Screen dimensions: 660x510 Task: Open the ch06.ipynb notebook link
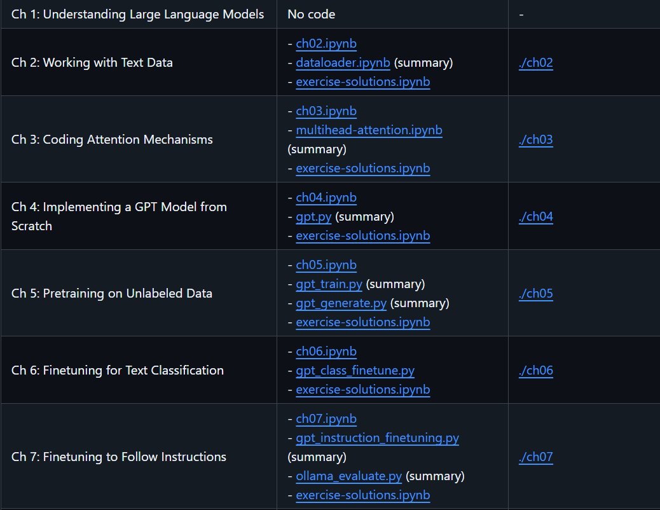[x=326, y=351]
